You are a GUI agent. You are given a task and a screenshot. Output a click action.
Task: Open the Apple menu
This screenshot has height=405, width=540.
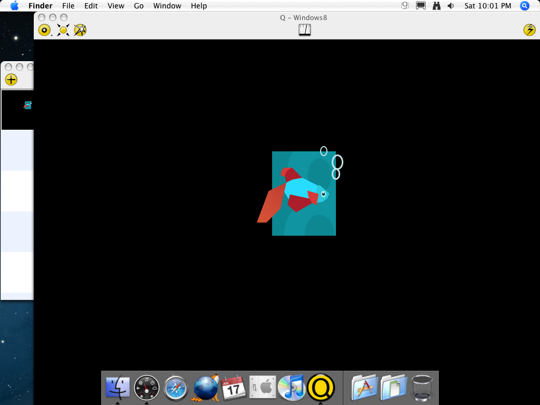pyautogui.click(x=14, y=5)
